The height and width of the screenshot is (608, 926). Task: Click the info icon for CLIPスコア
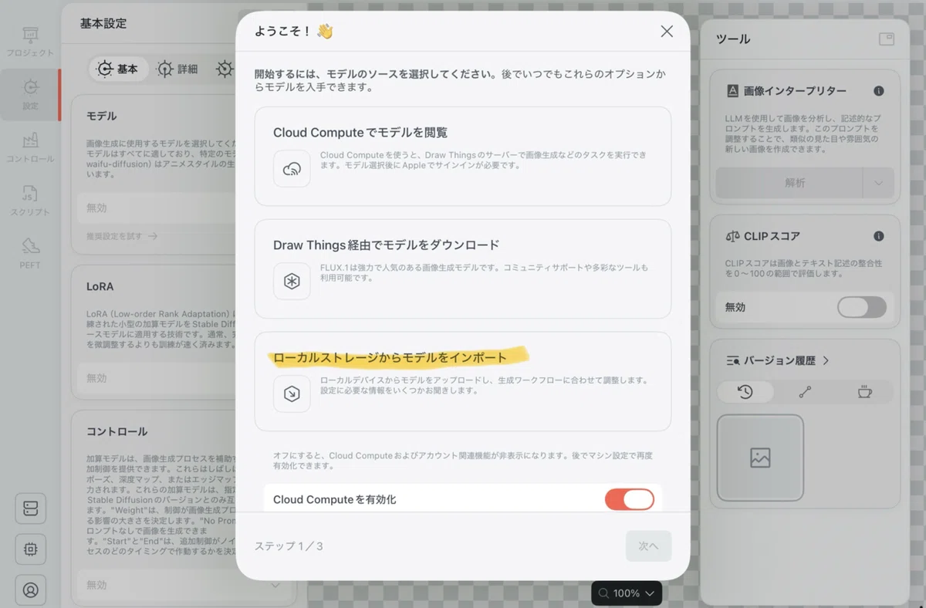pyautogui.click(x=878, y=236)
